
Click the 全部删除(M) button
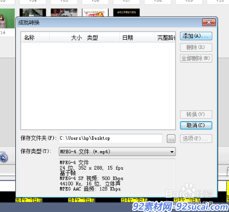pyautogui.click(x=196, y=58)
